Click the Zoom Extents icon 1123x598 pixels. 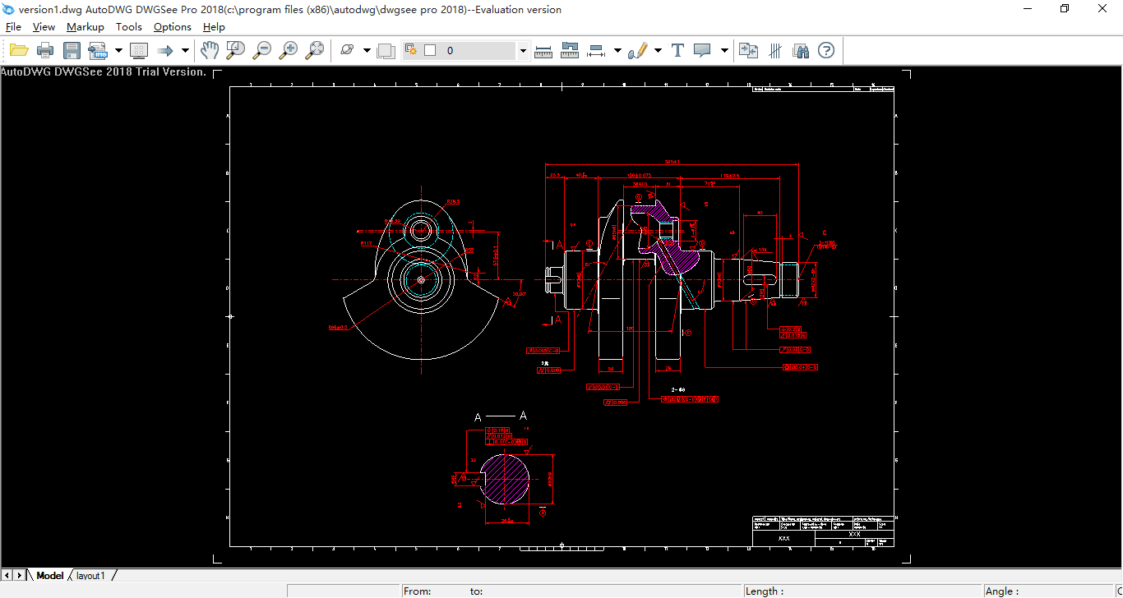tap(315, 50)
